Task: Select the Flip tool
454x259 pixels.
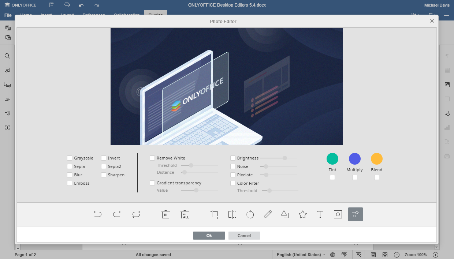Action: click(232, 214)
